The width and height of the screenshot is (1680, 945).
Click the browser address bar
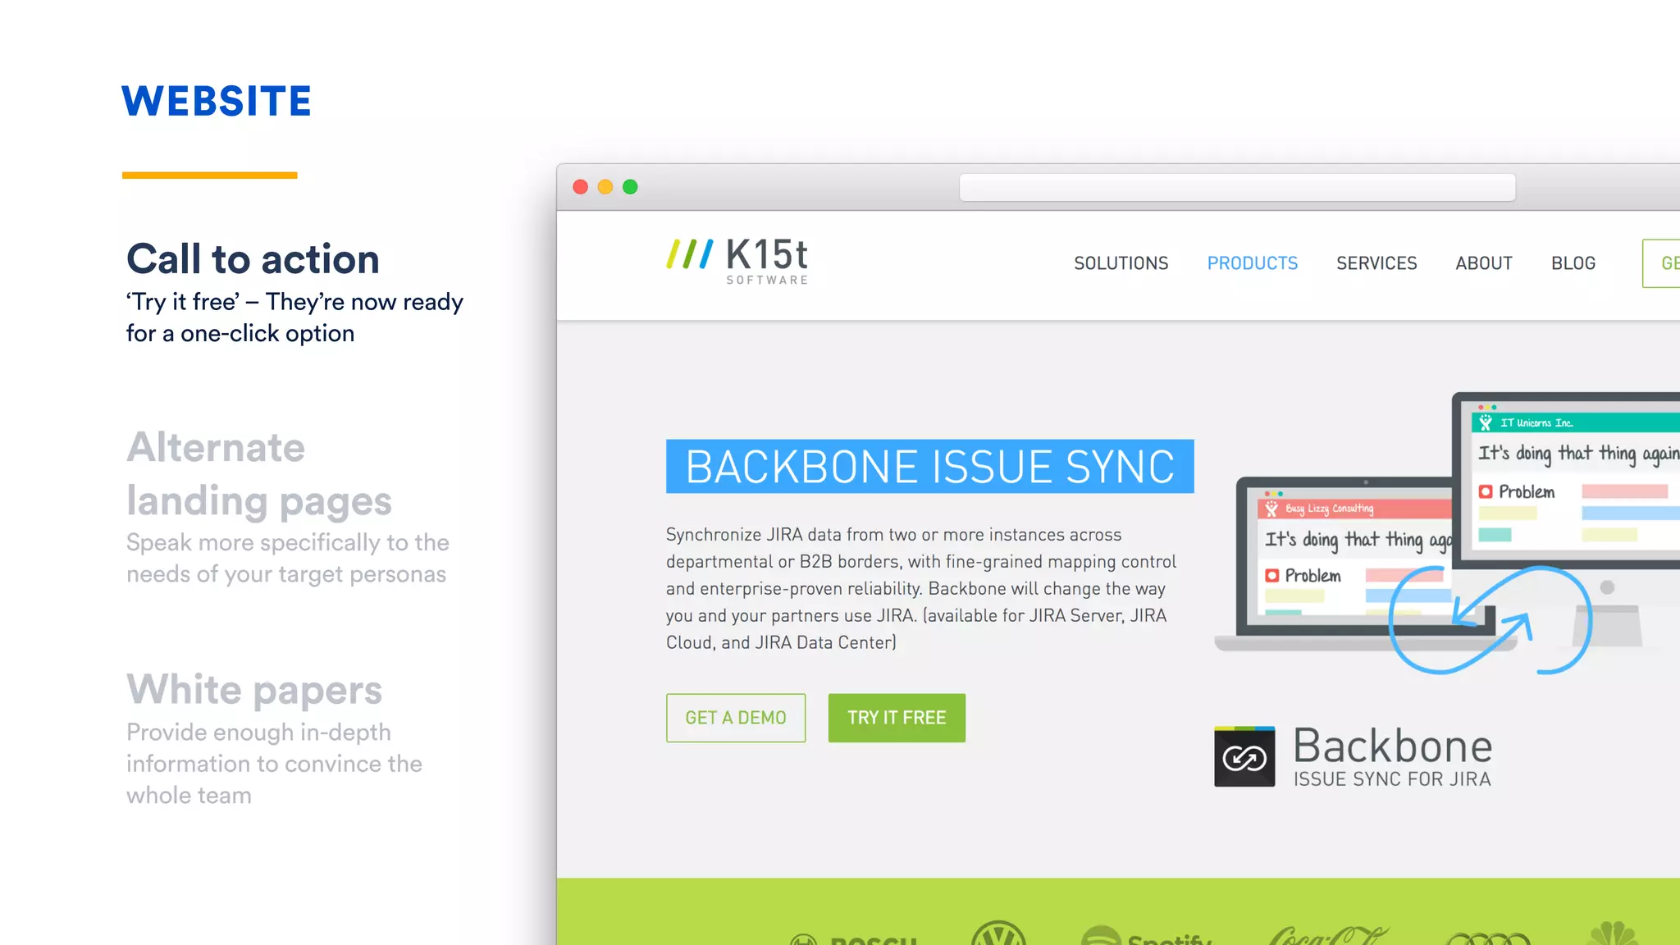1237,187
